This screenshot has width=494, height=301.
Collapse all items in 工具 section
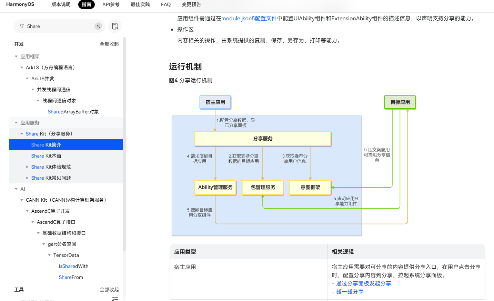109,290
